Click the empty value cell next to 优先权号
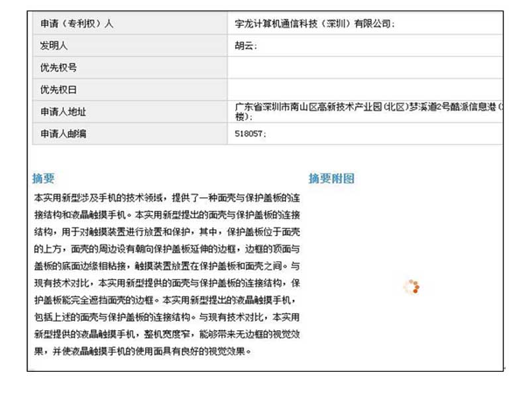This screenshot has width=530, height=397. (x=365, y=67)
